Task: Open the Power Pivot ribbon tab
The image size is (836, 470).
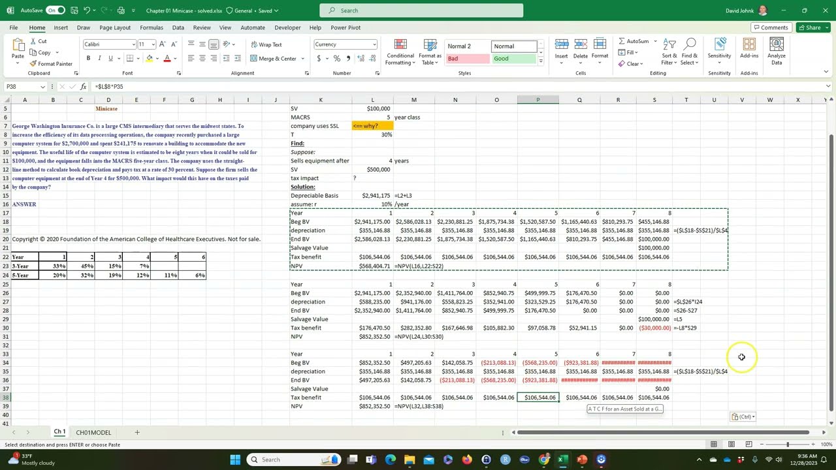Action: [346, 27]
